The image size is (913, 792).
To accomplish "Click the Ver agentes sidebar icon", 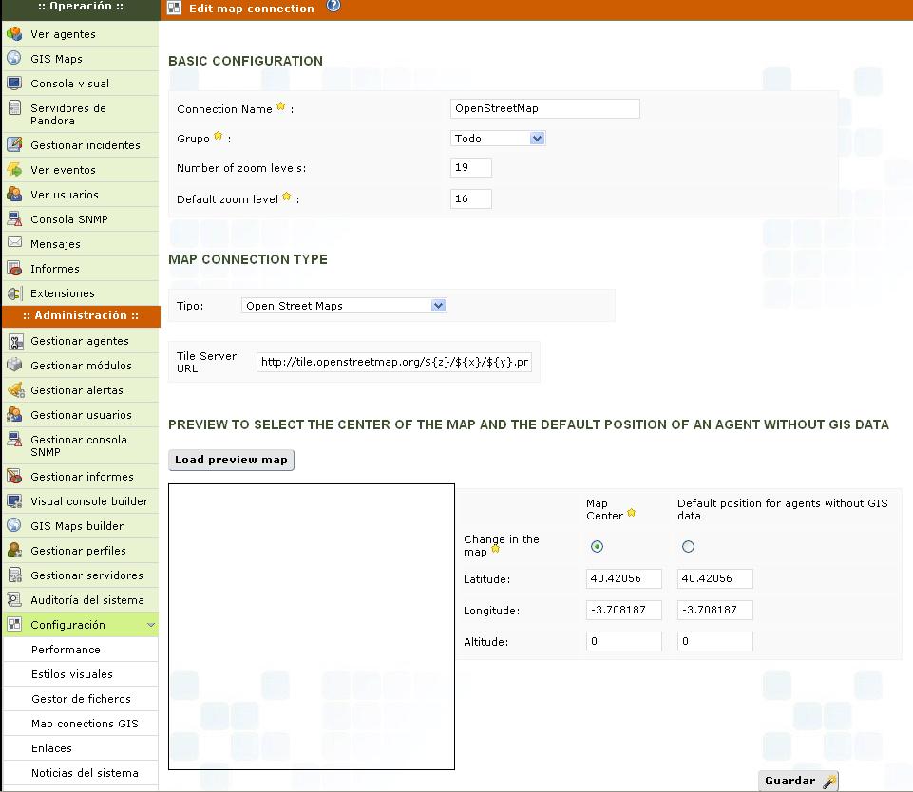I will pos(14,34).
